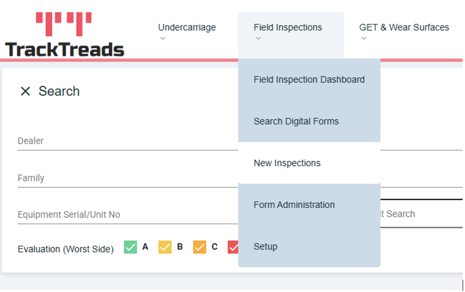This screenshot has height=292, width=465.
Task: Open Field Inspection Dashboard from the menu
Action: tap(309, 79)
